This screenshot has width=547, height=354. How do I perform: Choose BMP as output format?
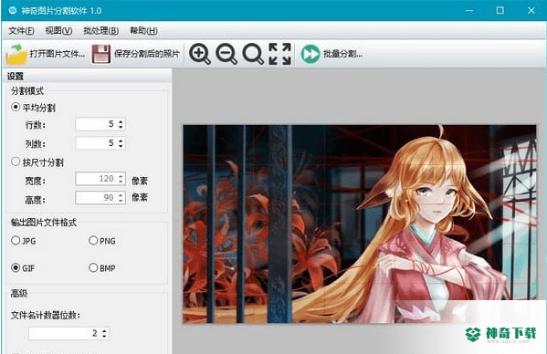coord(102,268)
